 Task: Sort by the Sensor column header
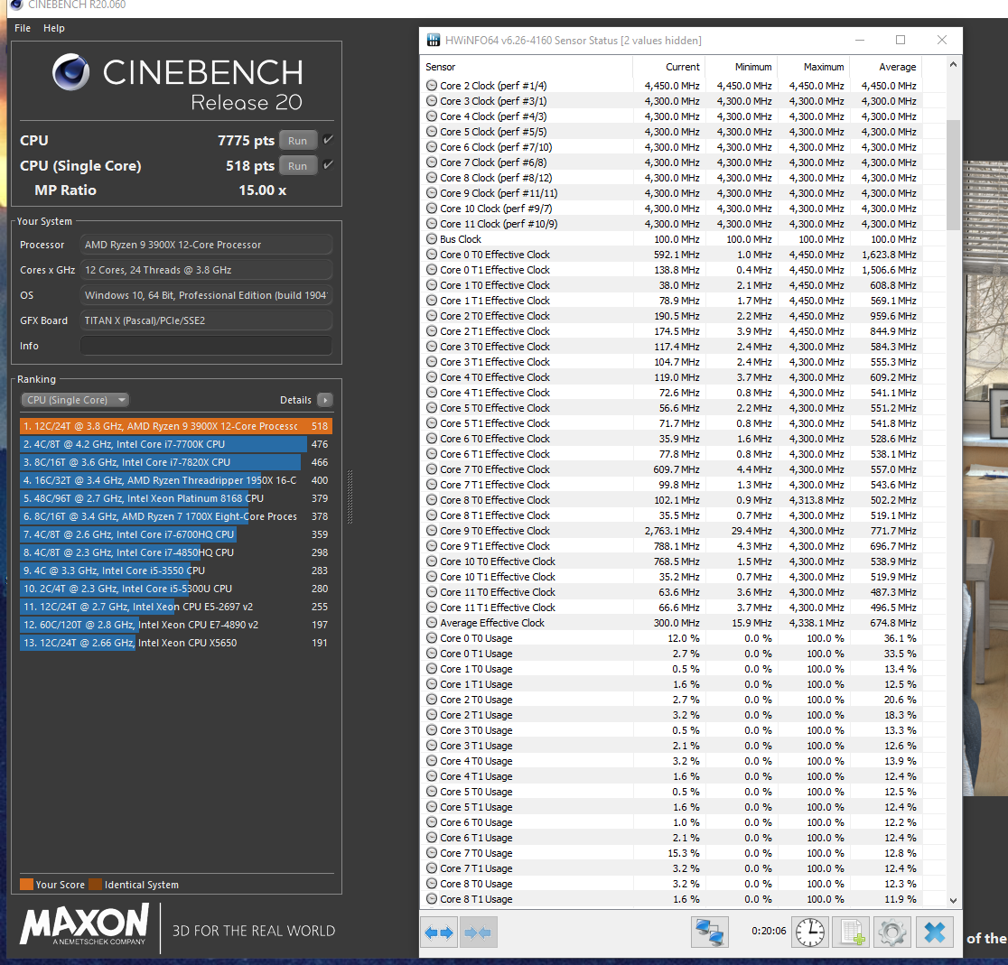pos(527,67)
